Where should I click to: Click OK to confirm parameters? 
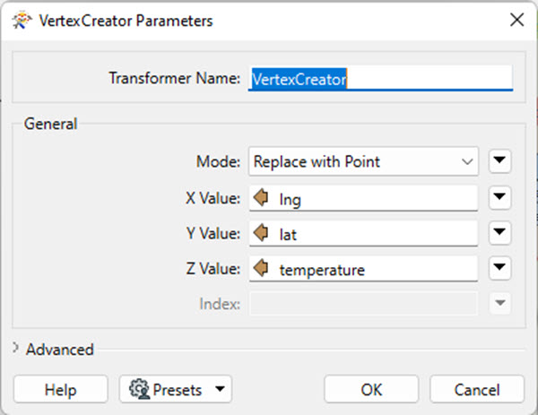click(x=371, y=389)
